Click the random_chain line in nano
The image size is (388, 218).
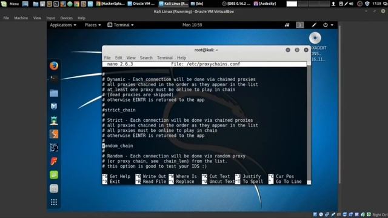tap(118, 146)
